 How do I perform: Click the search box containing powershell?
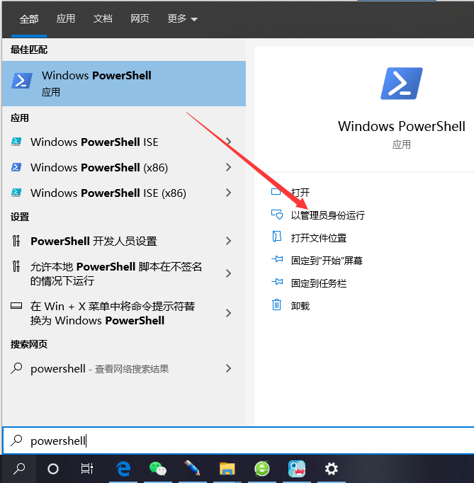(238, 441)
